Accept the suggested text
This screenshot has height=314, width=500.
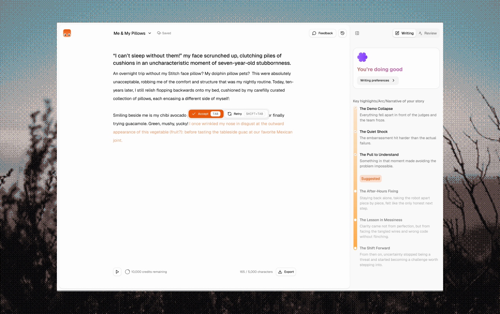(x=206, y=114)
